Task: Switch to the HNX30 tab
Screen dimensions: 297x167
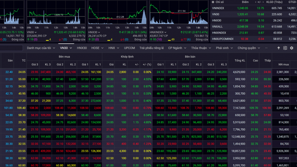Action: (82, 48)
